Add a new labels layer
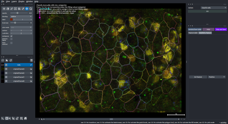 [x=11, y=60]
